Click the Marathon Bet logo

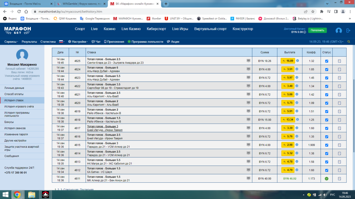pyautogui.click(x=17, y=30)
